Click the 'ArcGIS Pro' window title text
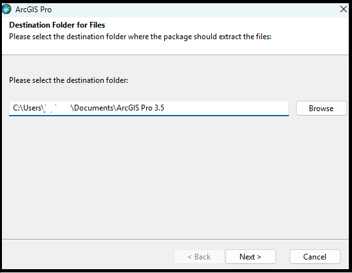 click(33, 10)
